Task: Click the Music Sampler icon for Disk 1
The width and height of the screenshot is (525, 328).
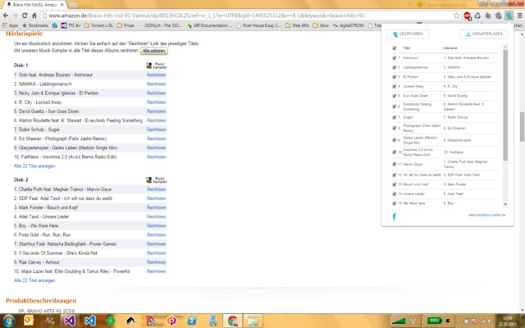Action: tap(157, 66)
